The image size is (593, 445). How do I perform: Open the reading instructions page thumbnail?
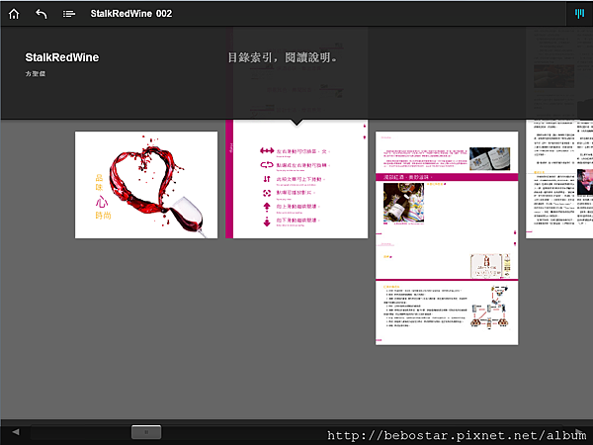coord(296,179)
